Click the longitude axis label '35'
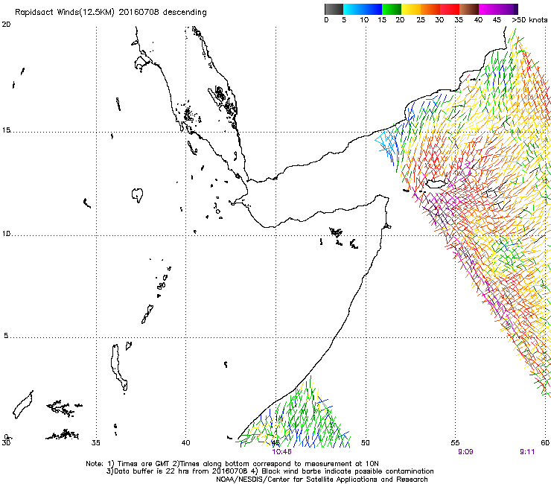The image size is (551, 484). pos(95,442)
